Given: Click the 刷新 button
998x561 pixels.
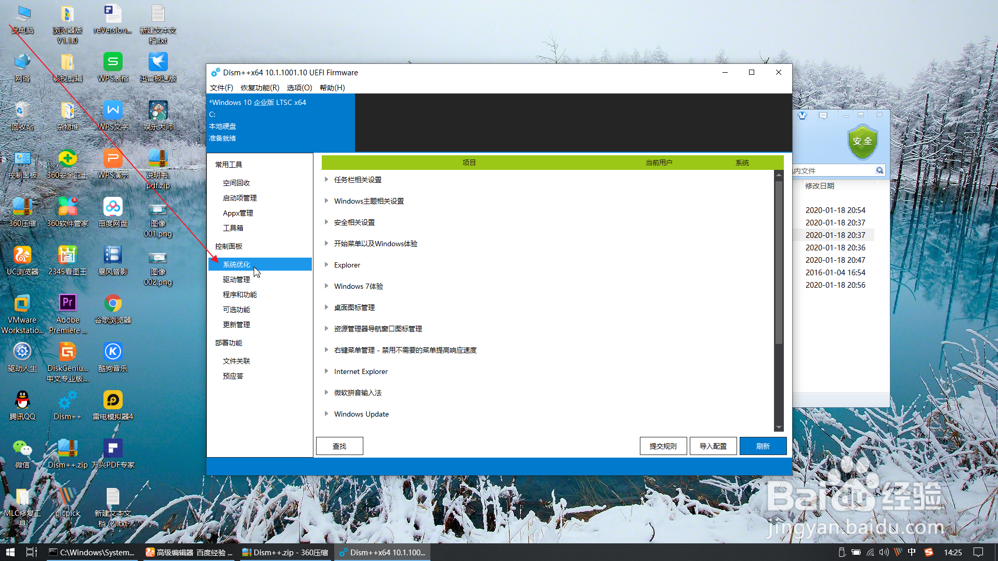Looking at the screenshot, I should coord(763,446).
